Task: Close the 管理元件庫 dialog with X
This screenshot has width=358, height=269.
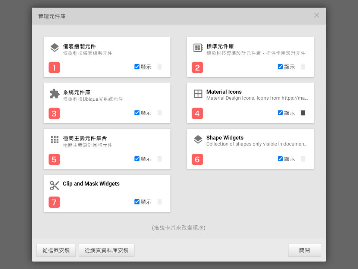Action: (x=317, y=15)
